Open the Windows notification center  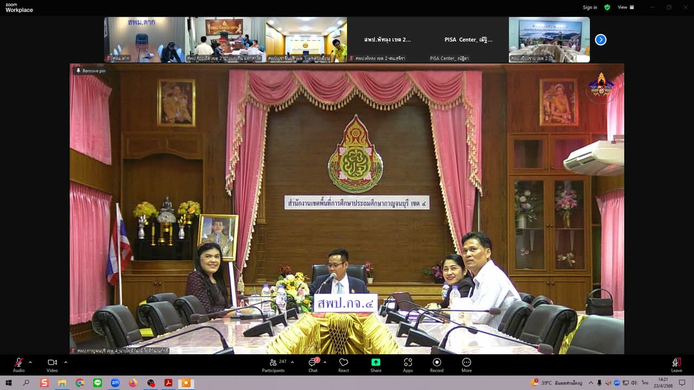pos(682,383)
